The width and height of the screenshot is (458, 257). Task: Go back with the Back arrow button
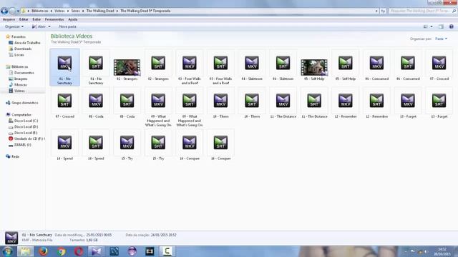tap(4, 11)
